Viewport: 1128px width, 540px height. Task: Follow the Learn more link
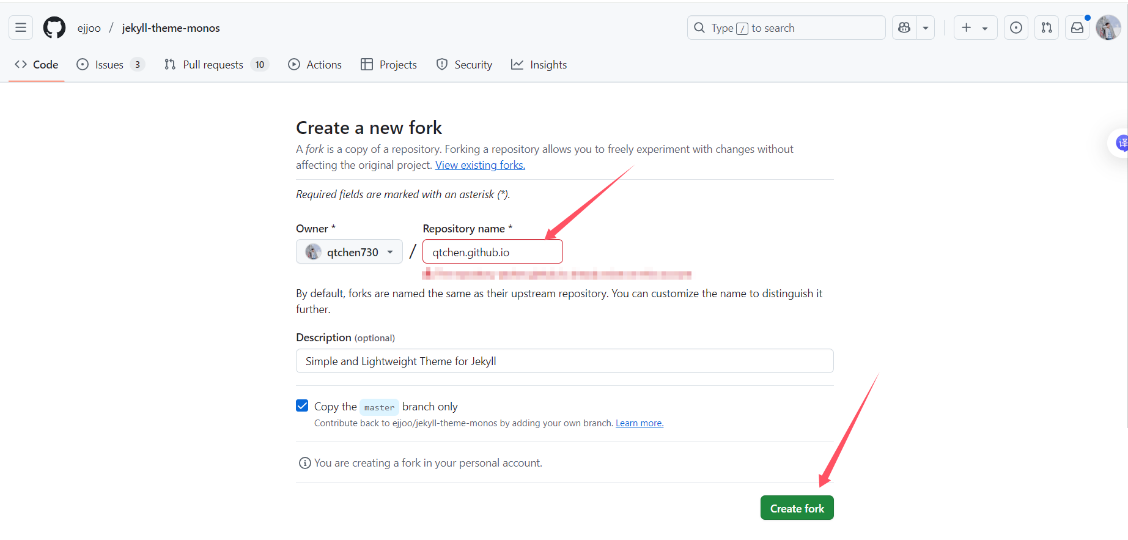click(640, 423)
